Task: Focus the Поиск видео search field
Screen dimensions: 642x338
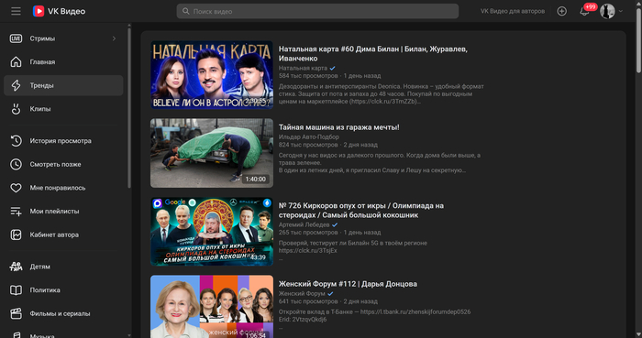Action: pos(317,11)
